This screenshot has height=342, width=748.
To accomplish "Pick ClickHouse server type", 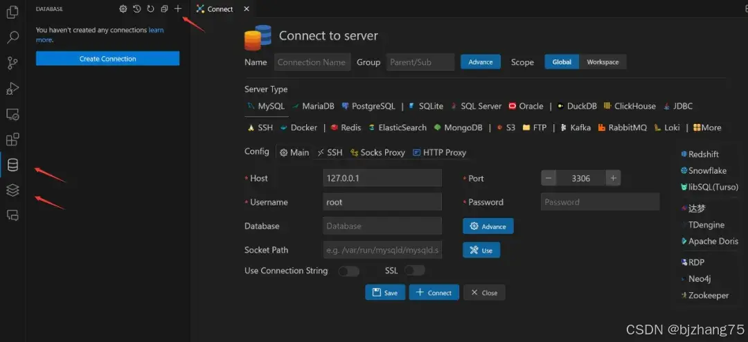I will pyautogui.click(x=630, y=107).
